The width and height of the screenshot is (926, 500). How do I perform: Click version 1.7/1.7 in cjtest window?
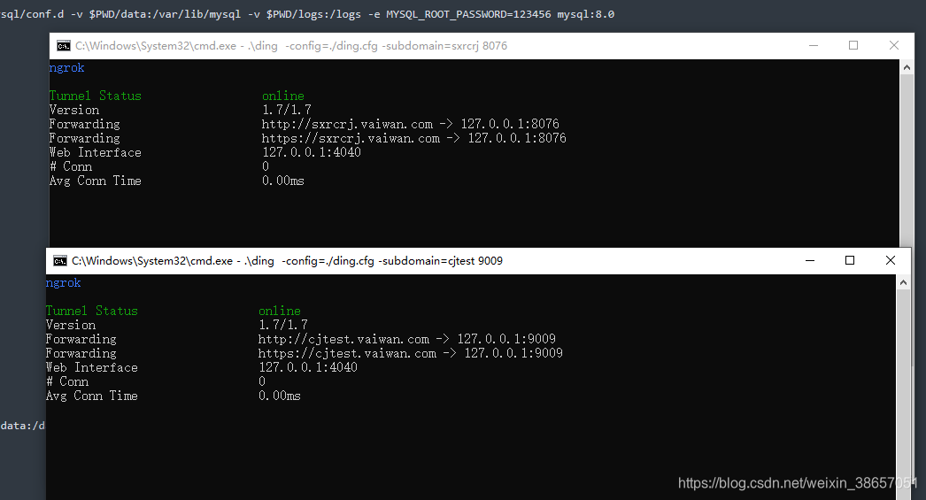click(x=283, y=325)
